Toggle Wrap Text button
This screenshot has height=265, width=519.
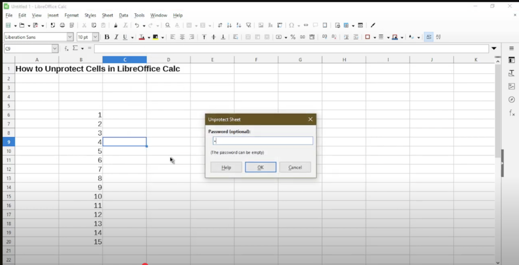pos(235,37)
